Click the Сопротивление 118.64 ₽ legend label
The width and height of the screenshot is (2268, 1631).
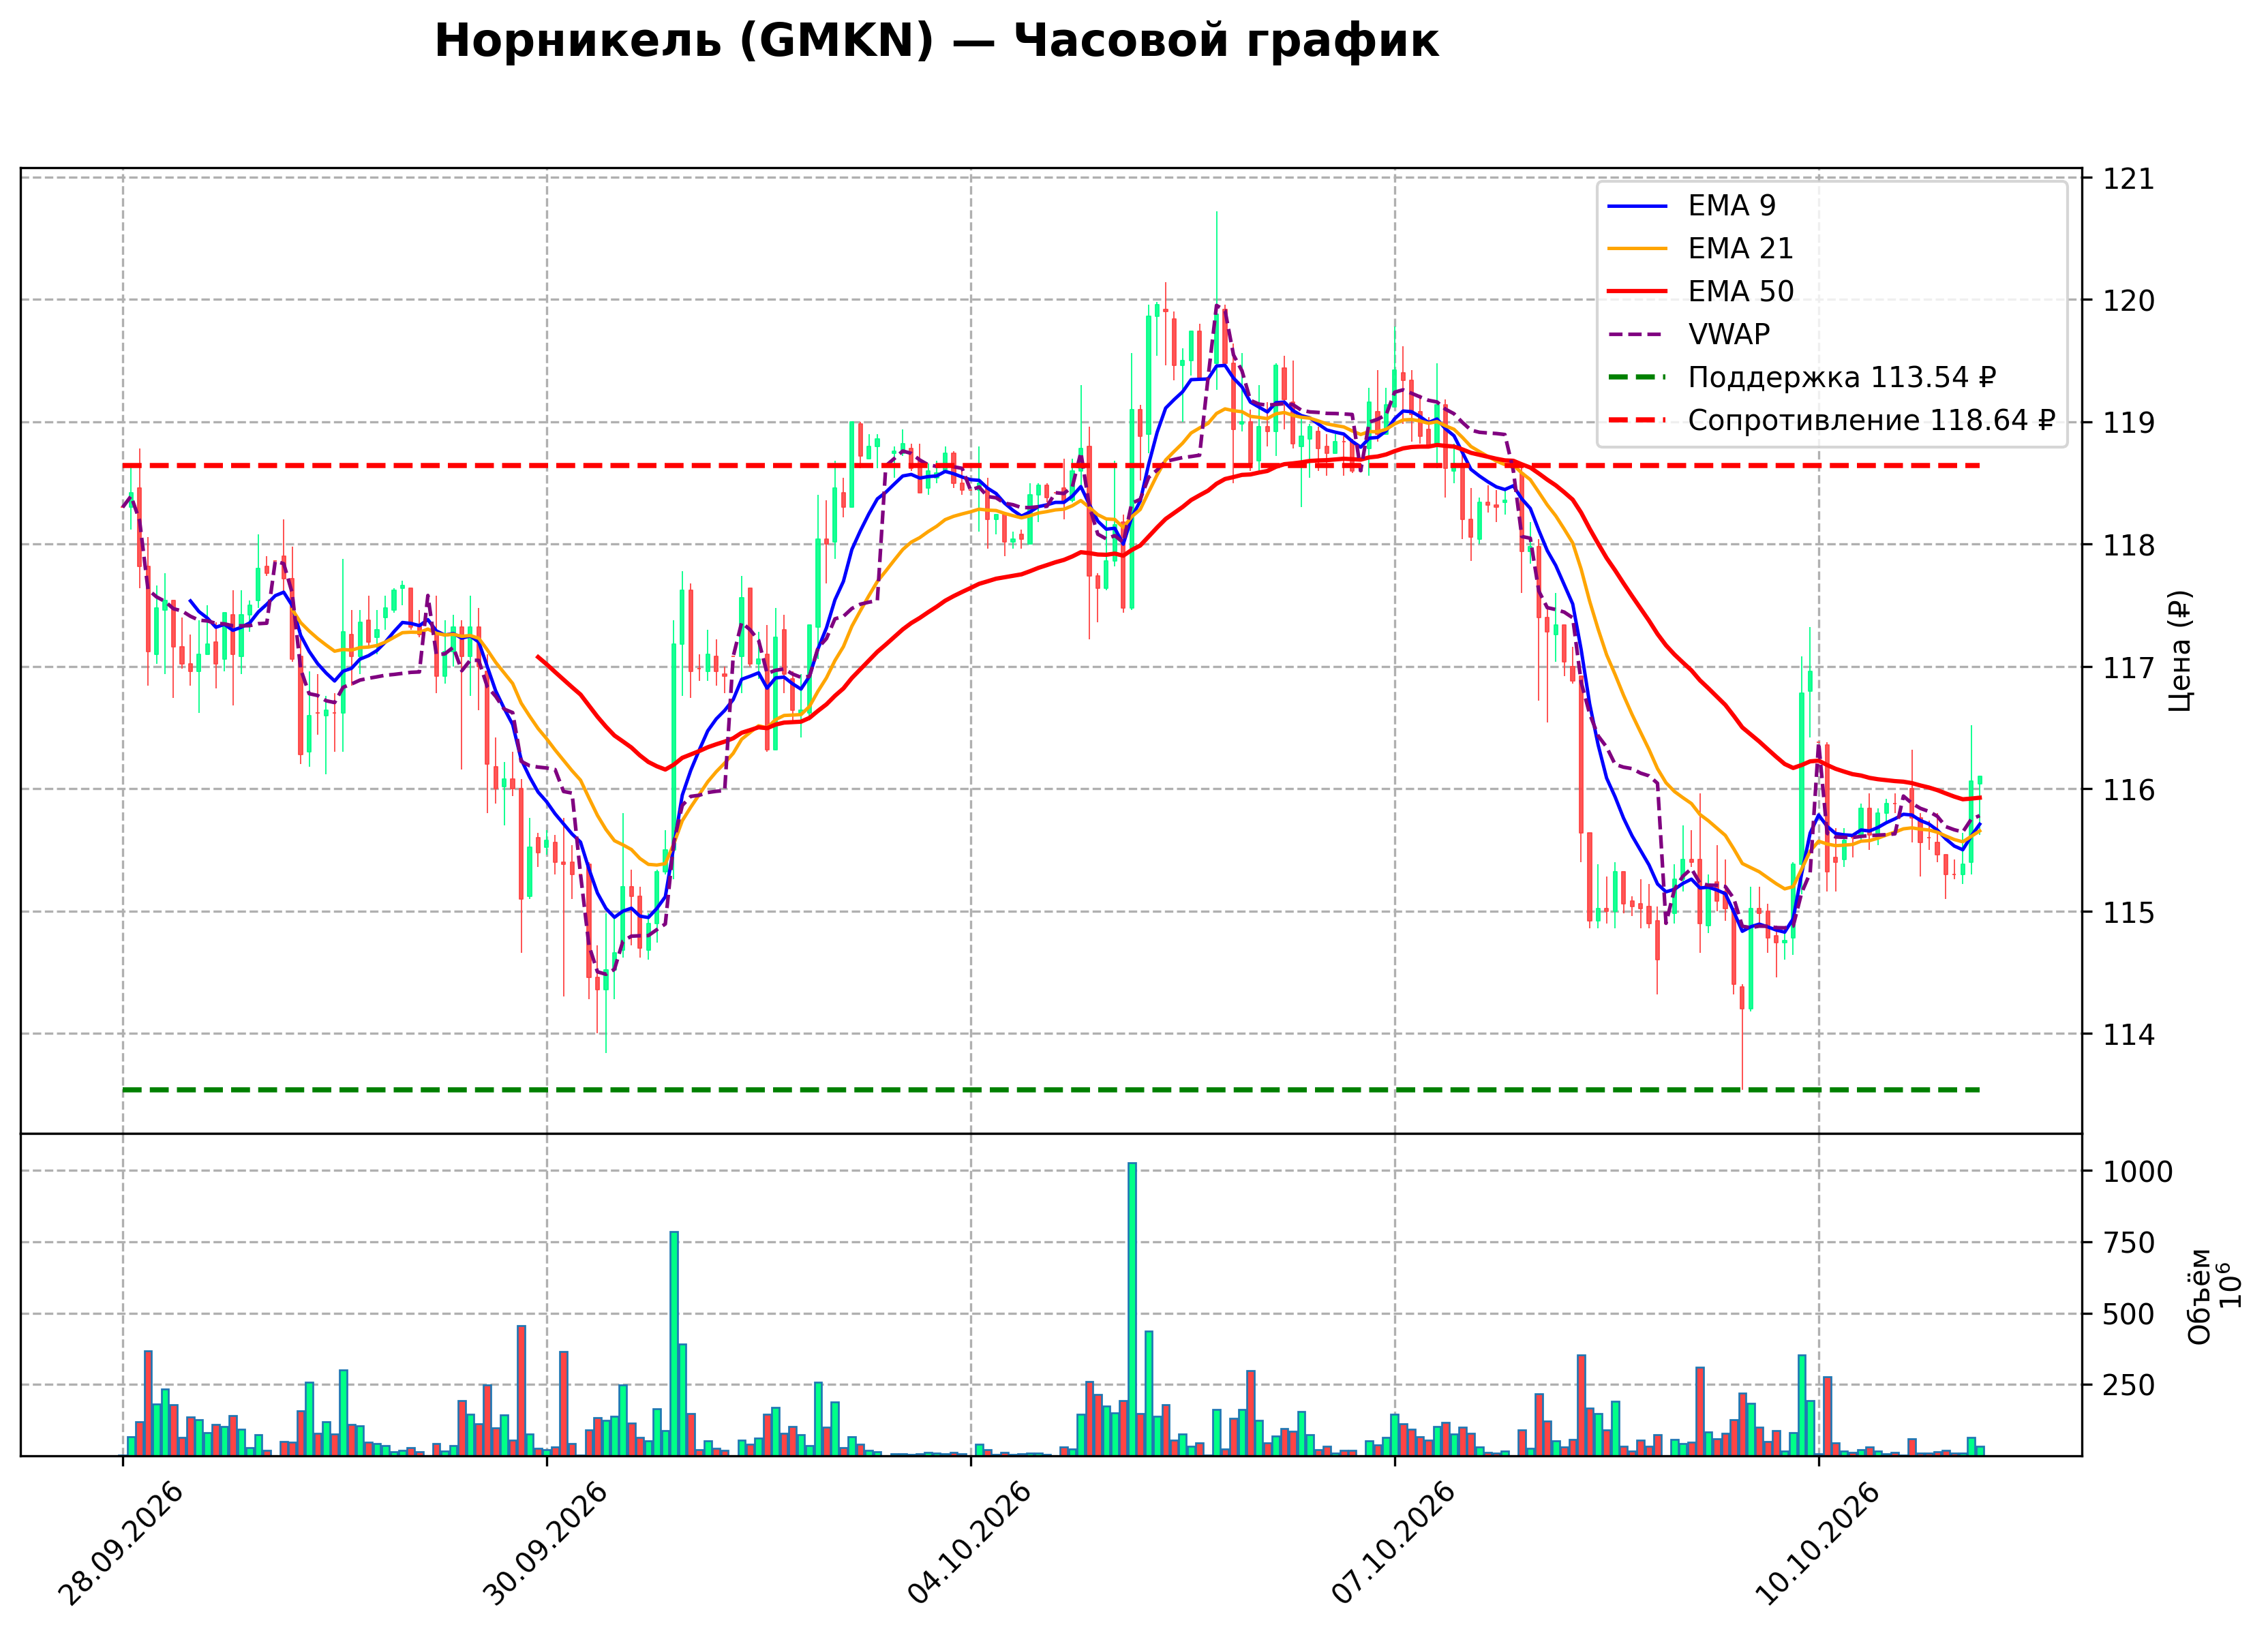click(1872, 420)
